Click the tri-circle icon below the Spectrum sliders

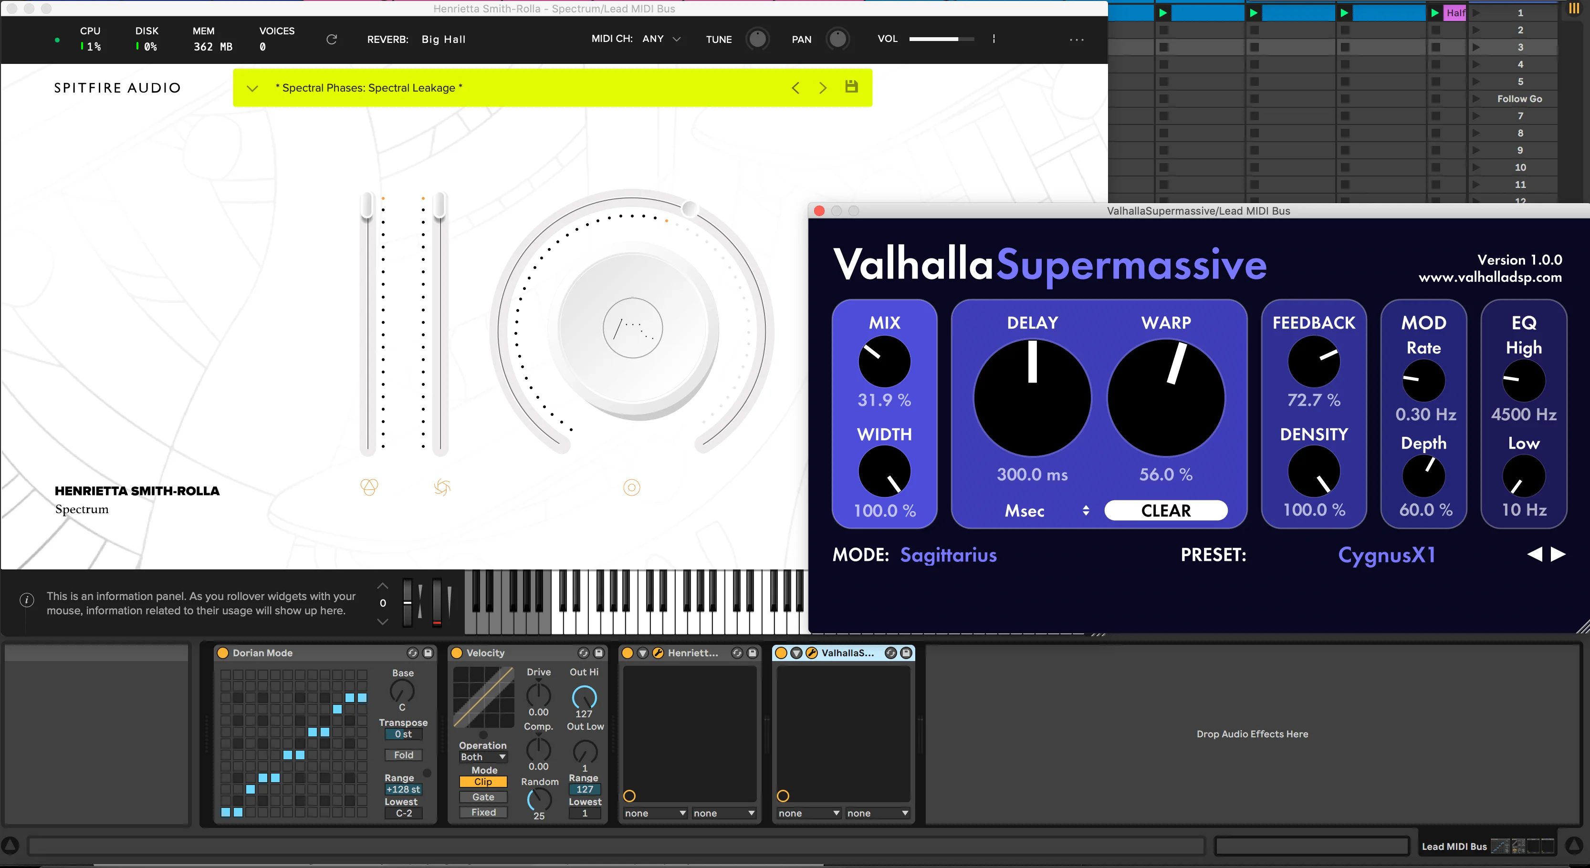(369, 487)
